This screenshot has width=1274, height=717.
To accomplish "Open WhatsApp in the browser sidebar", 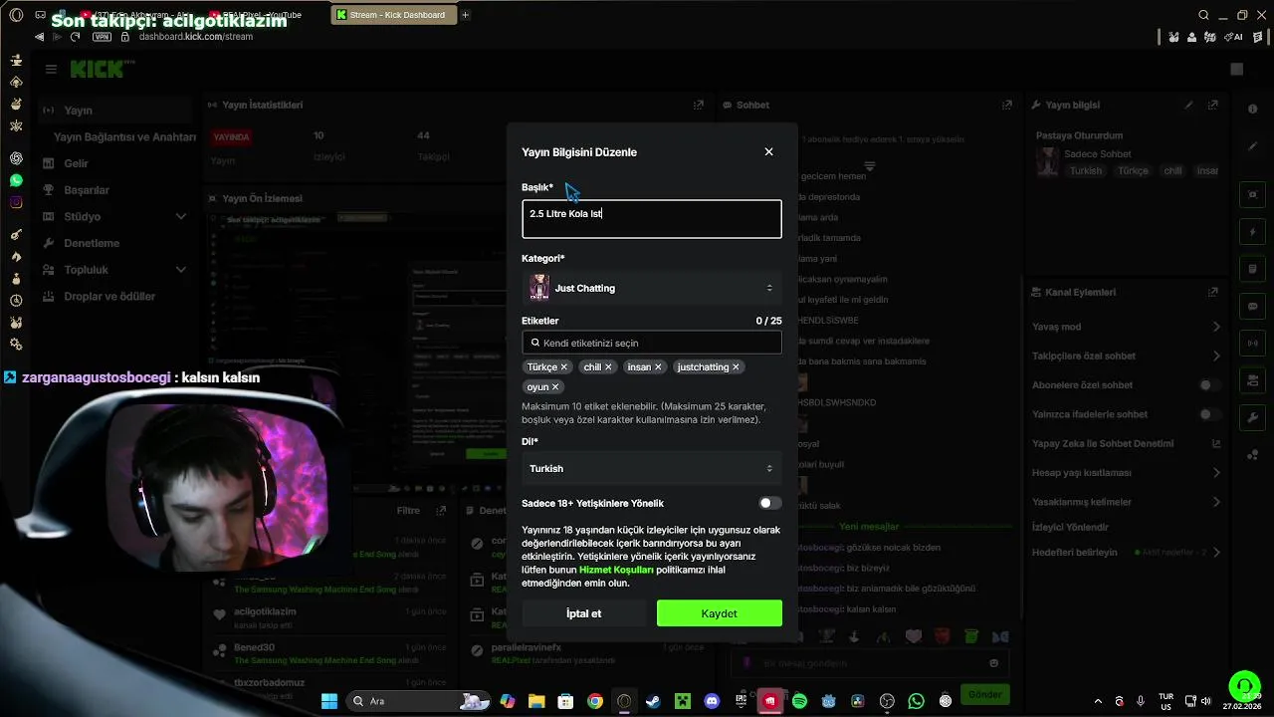I will click(x=16, y=180).
